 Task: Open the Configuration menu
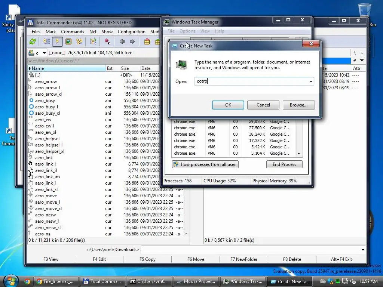coord(131,32)
